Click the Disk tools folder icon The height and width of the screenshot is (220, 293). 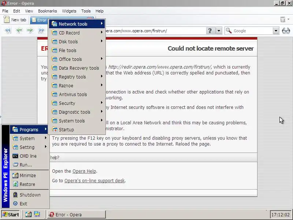click(x=55, y=41)
